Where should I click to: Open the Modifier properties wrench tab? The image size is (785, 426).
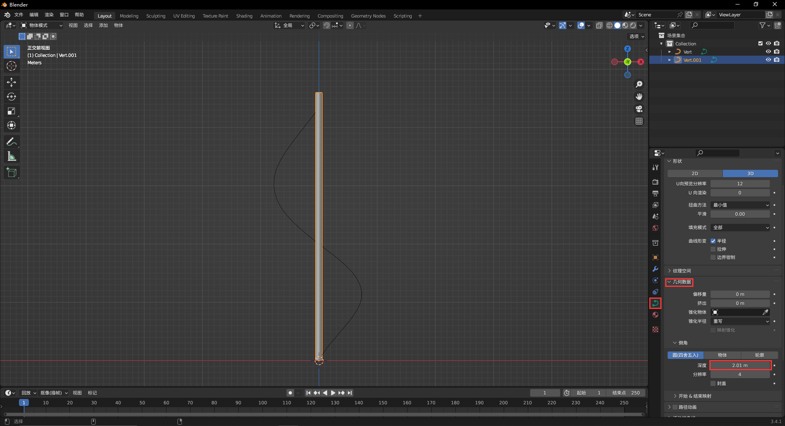pyautogui.click(x=655, y=269)
